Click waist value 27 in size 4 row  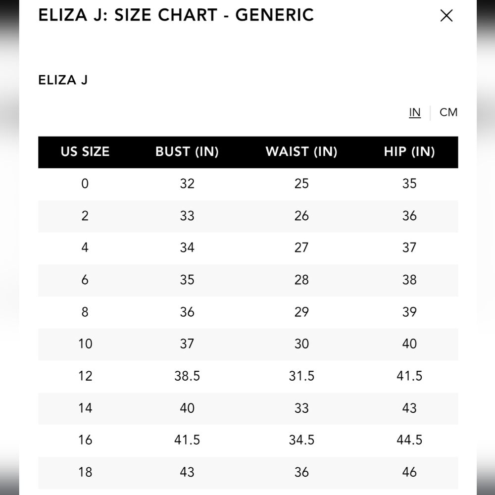coord(301,247)
